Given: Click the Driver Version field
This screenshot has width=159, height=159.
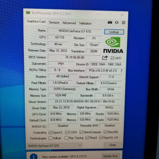Looking at the screenshot, I should click(85, 101).
